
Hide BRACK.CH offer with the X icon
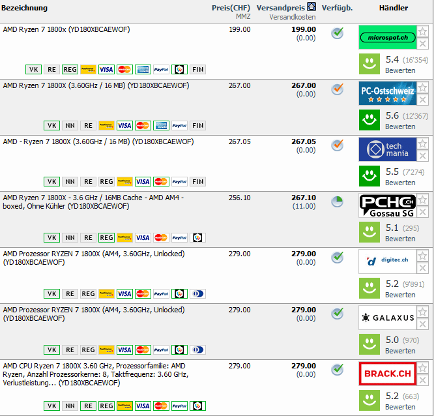pyautogui.click(x=423, y=379)
